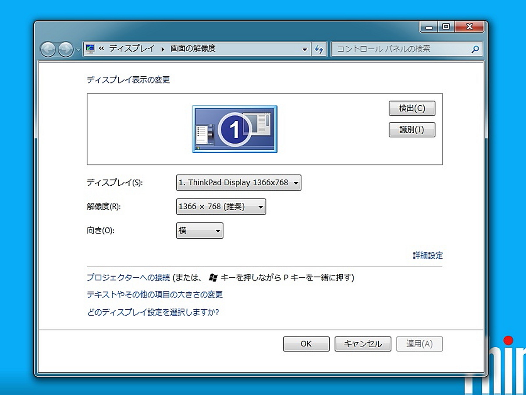Maximize the display settings window
Screen dimensions: 526x395
click(446, 27)
